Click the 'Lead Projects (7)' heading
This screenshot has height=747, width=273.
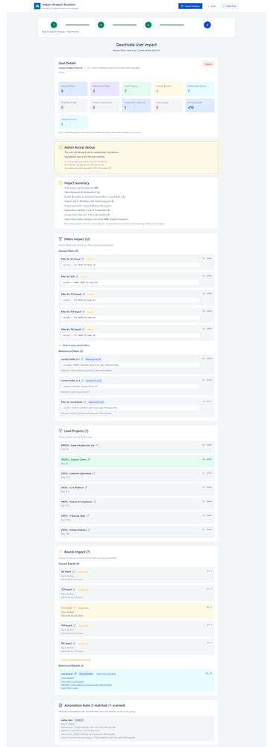(76, 431)
